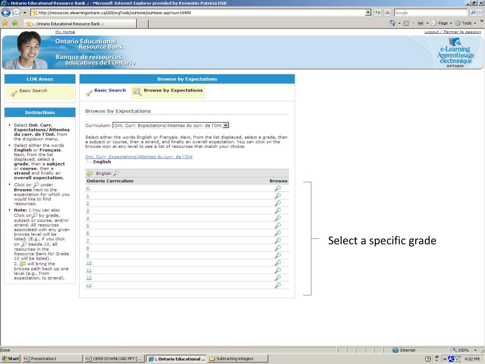Click the Ont. Curr. Expectations breadcrumb link
The height and width of the screenshot is (364, 485).
click(x=139, y=156)
